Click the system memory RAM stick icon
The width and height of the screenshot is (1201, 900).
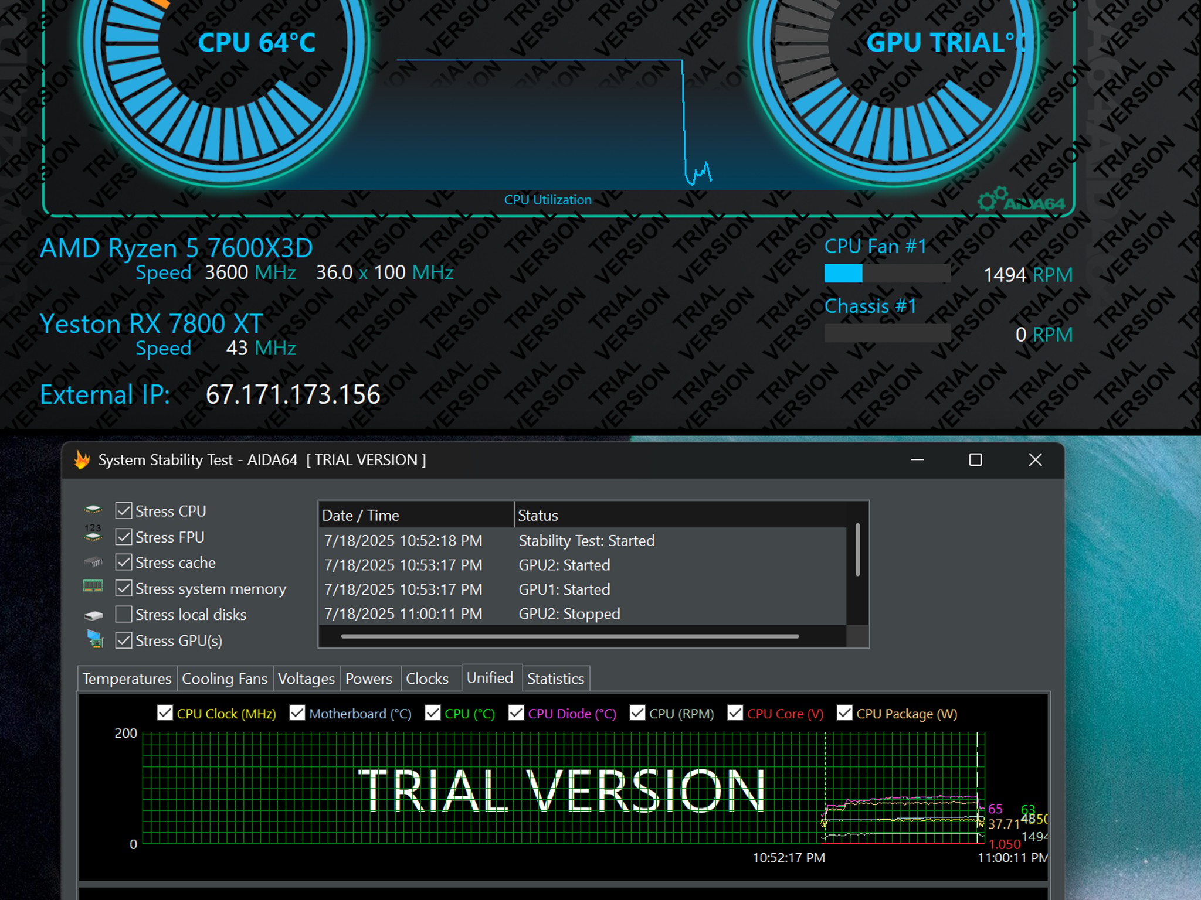(93, 586)
